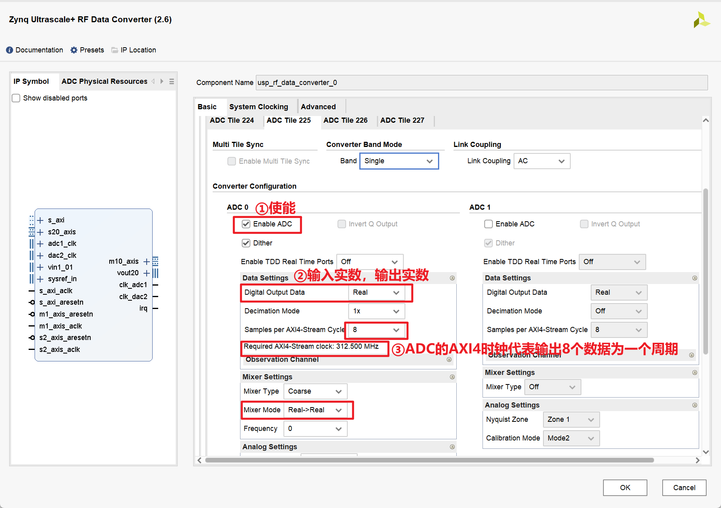Viewport: 721px width, 508px height.
Task: Open the mixer Frequency dropdown
Action: pos(316,429)
